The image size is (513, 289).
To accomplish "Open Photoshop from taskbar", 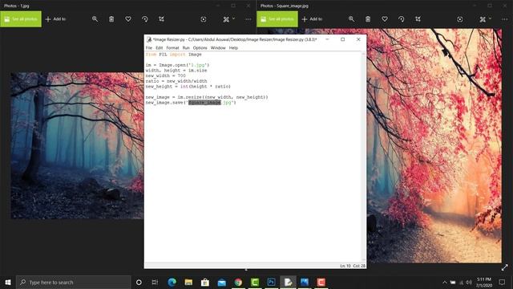I will click(271, 282).
